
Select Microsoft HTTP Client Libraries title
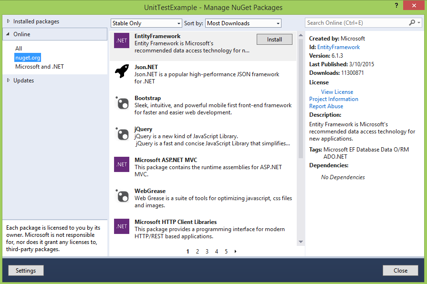coord(176,222)
